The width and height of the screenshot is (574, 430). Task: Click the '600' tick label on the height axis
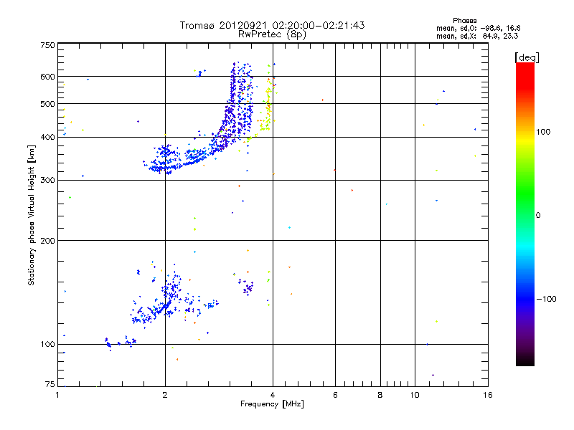coord(47,77)
